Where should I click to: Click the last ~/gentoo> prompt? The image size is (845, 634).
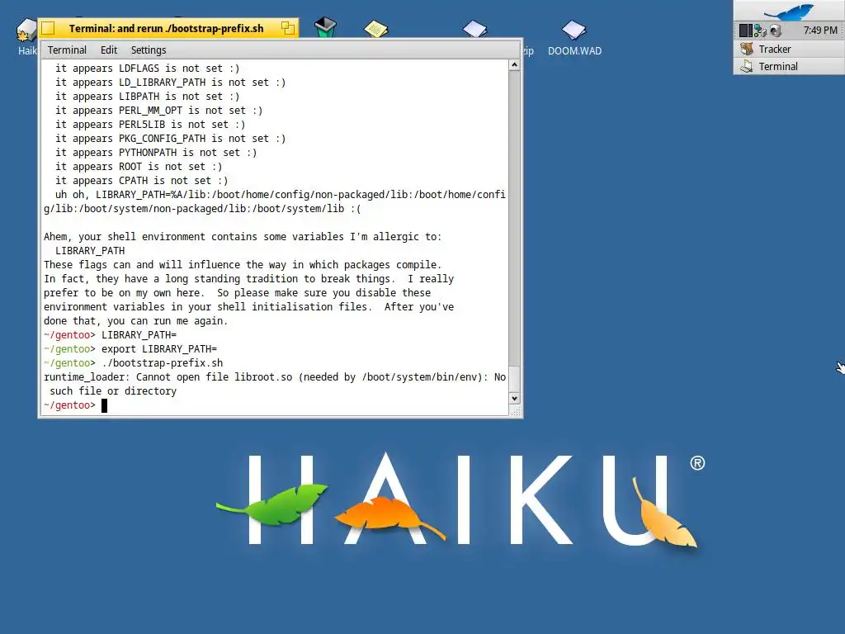click(69, 405)
